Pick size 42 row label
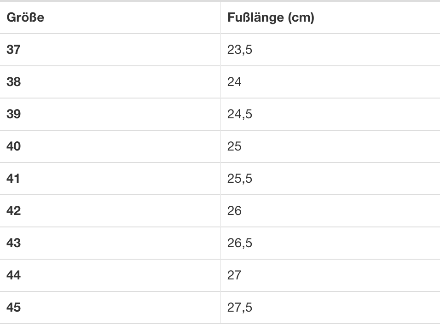The height and width of the screenshot is (325, 440). [14, 211]
